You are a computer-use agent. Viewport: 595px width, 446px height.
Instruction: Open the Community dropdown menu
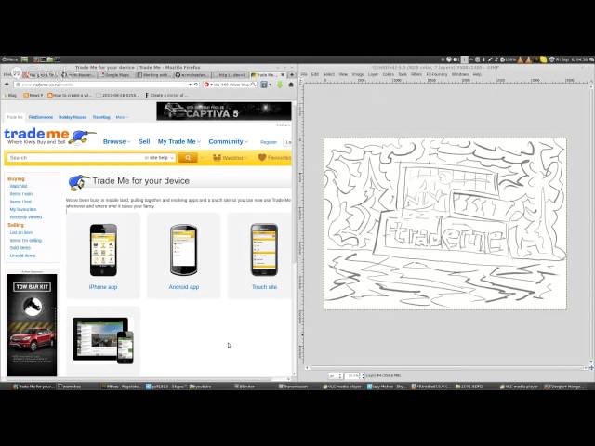coord(227,142)
